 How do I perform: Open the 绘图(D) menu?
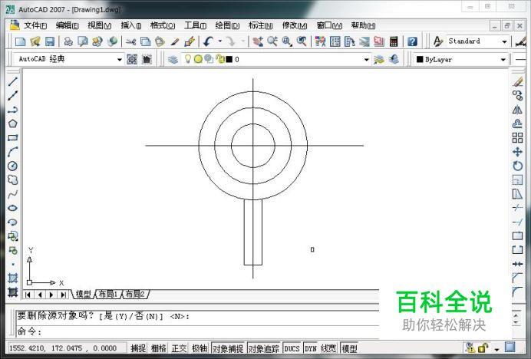coord(227,25)
